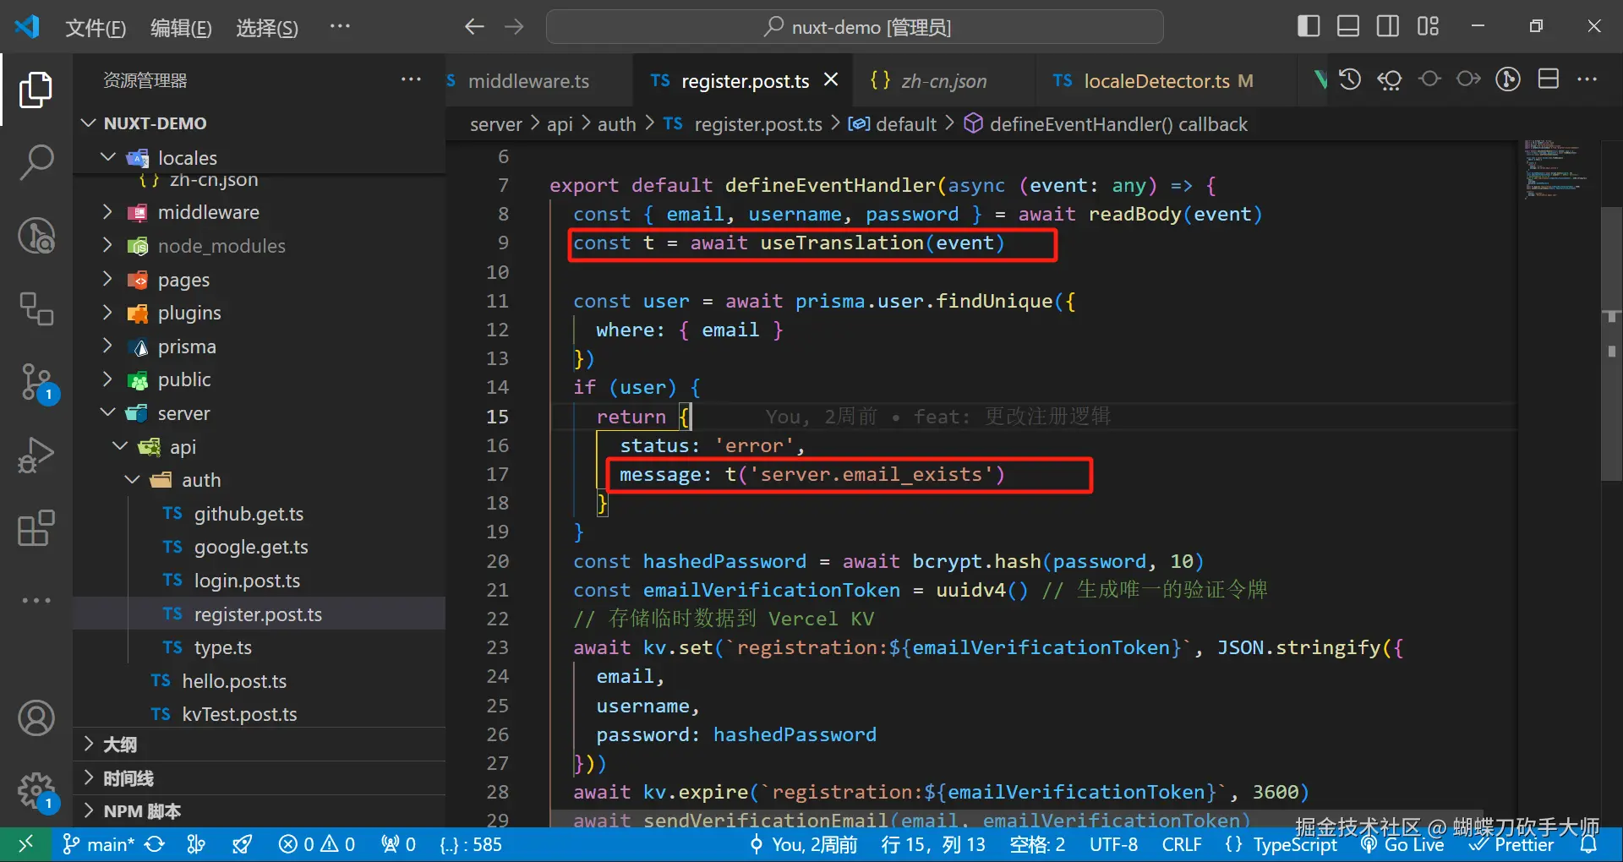The height and width of the screenshot is (862, 1623).
Task: Open the Source Control view
Action: click(x=36, y=382)
